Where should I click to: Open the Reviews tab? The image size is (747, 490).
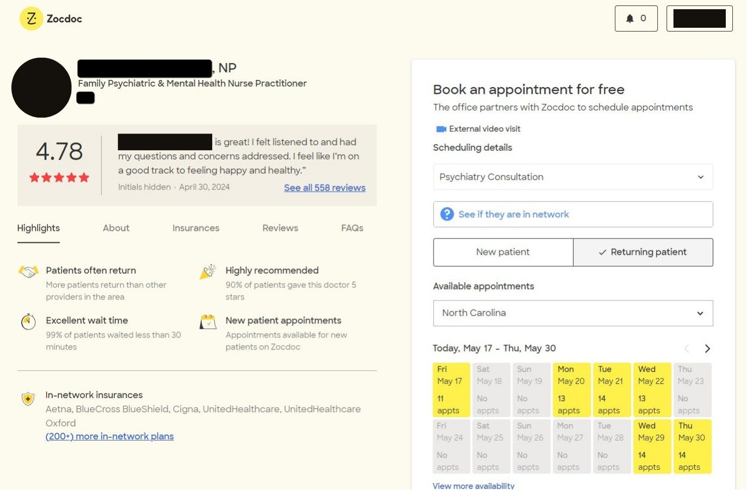(280, 228)
